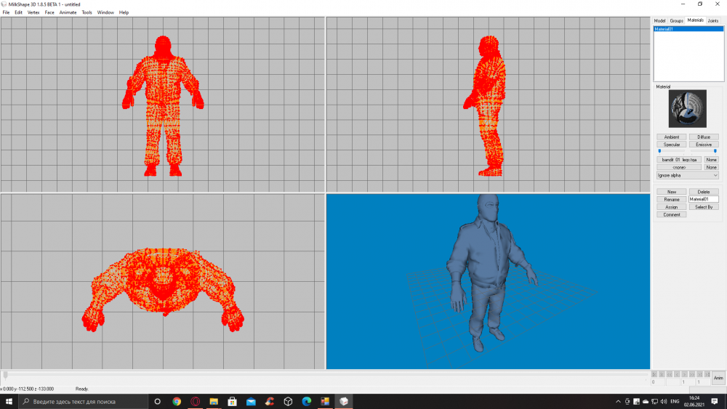The width and height of the screenshot is (727, 409).
Task: Click the blue 3D perspective viewport
Action: [x=488, y=281]
